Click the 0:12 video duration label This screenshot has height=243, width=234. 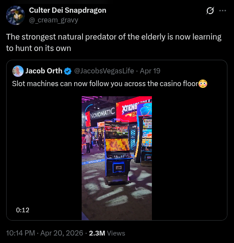point(23,210)
